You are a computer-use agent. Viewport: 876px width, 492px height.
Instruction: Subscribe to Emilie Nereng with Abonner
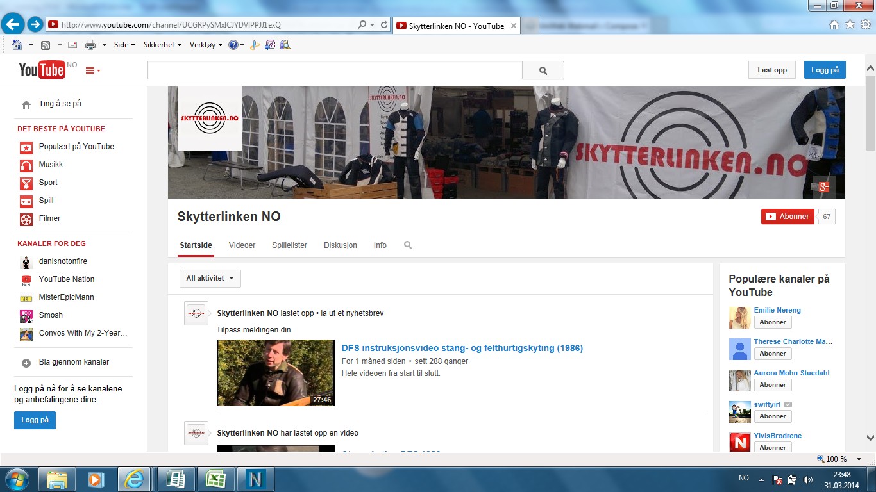tap(773, 322)
